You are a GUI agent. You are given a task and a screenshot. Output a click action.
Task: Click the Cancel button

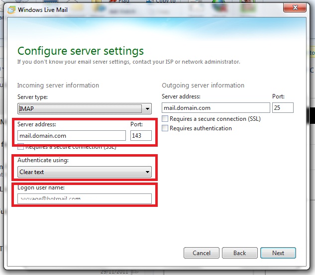coord(202,253)
